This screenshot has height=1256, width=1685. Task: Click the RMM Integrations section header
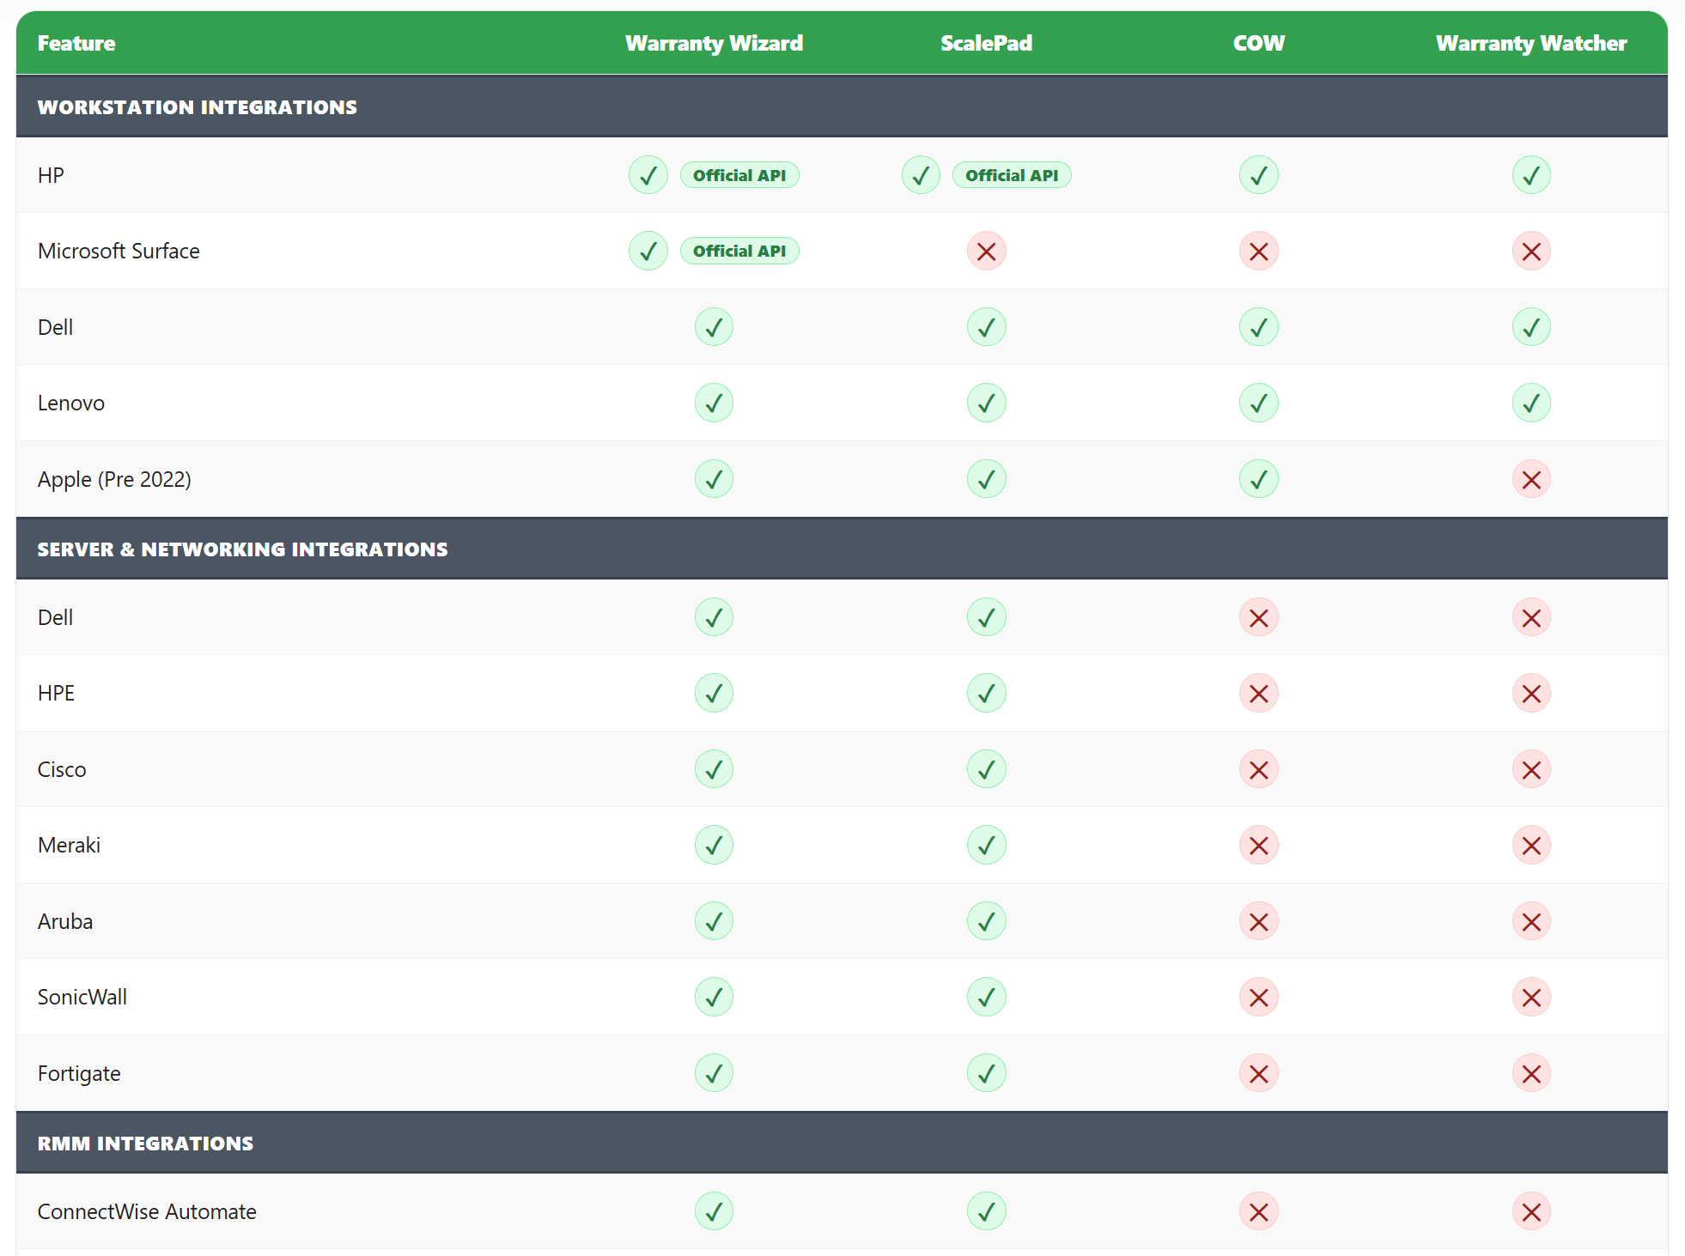145,1144
